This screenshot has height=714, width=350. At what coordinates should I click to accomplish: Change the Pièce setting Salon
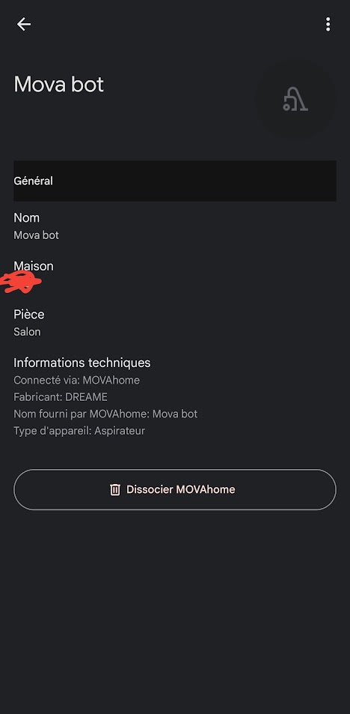(175, 322)
